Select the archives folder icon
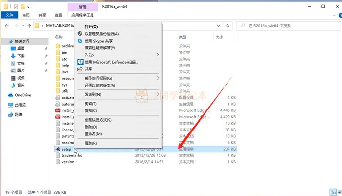The width and height of the screenshot is (342, 196). (58, 46)
